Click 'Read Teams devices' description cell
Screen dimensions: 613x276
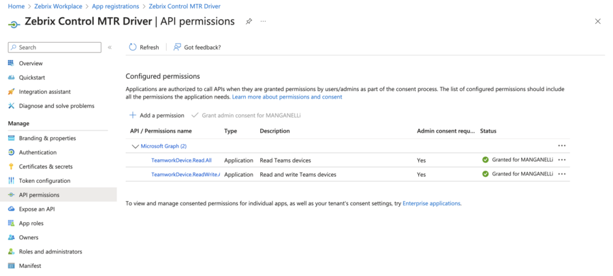point(285,160)
